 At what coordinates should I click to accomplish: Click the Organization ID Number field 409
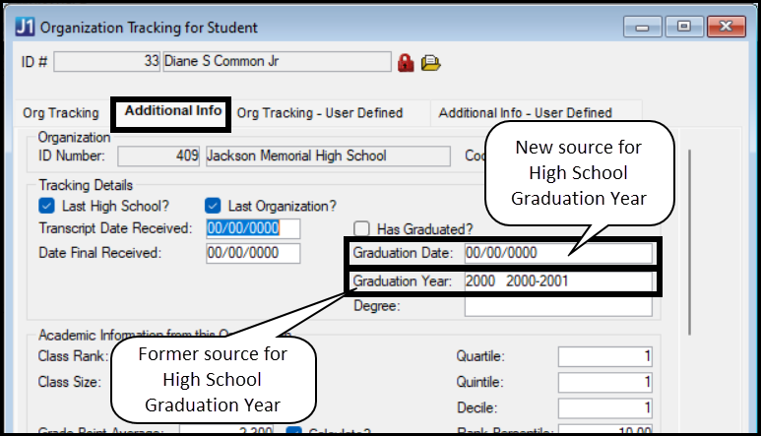[159, 156]
